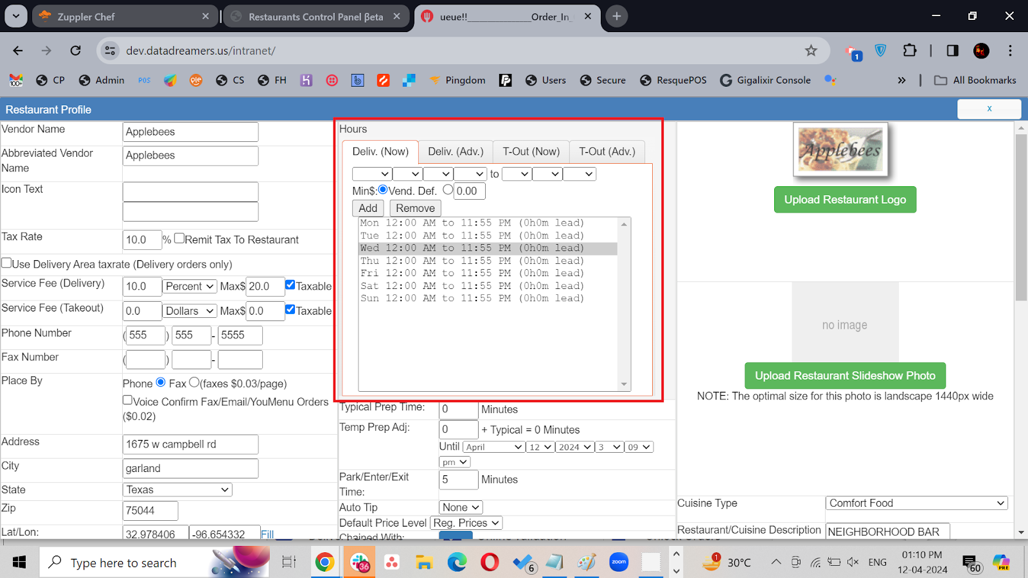Select Phone radio for Place By
1028x578 pixels.
[x=161, y=382]
